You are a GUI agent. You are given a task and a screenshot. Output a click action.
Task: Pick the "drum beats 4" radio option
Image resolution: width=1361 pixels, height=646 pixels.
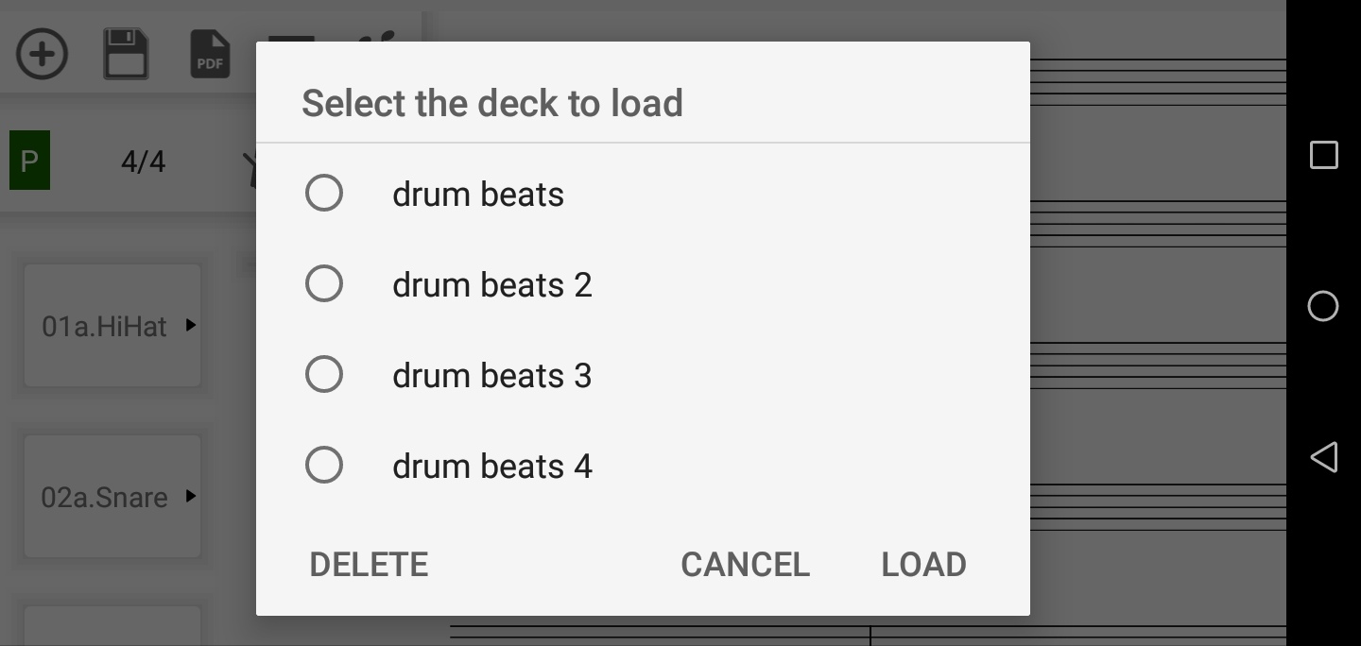pyautogui.click(x=324, y=465)
